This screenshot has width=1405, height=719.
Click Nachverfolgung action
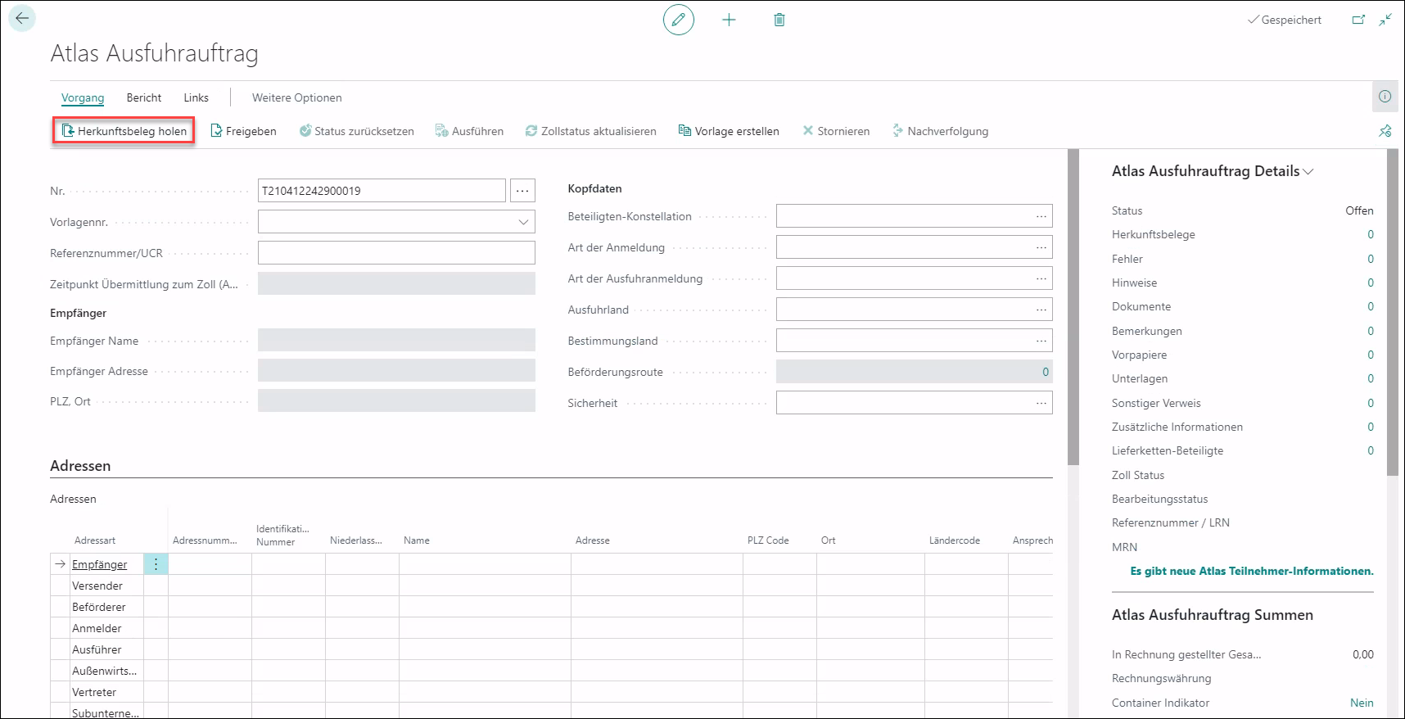pos(940,131)
